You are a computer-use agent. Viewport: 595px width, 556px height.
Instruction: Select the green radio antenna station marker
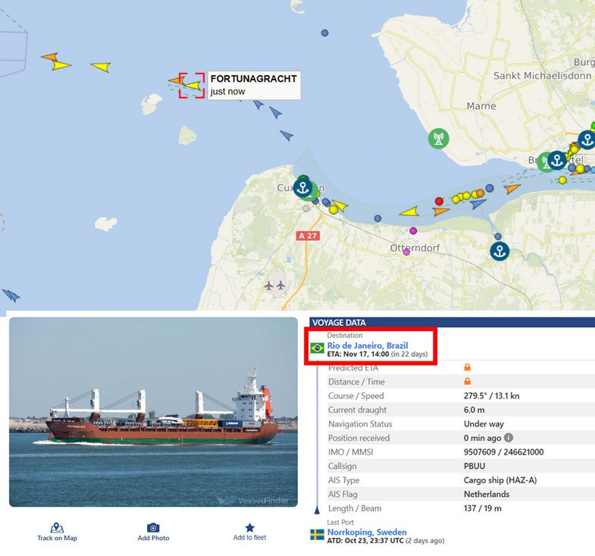439,139
